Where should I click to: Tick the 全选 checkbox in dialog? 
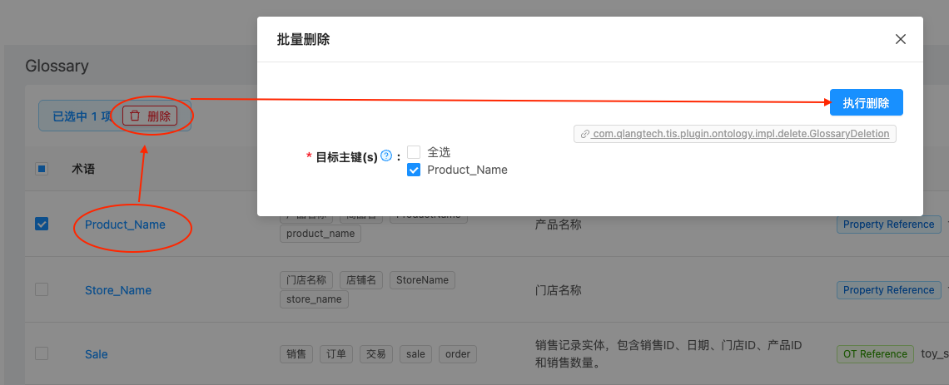point(414,152)
